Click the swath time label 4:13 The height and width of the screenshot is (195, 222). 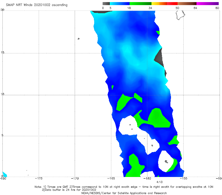coord(159,182)
